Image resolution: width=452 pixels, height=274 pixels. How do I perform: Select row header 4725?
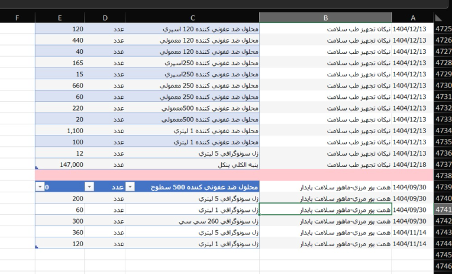pyautogui.click(x=443, y=29)
